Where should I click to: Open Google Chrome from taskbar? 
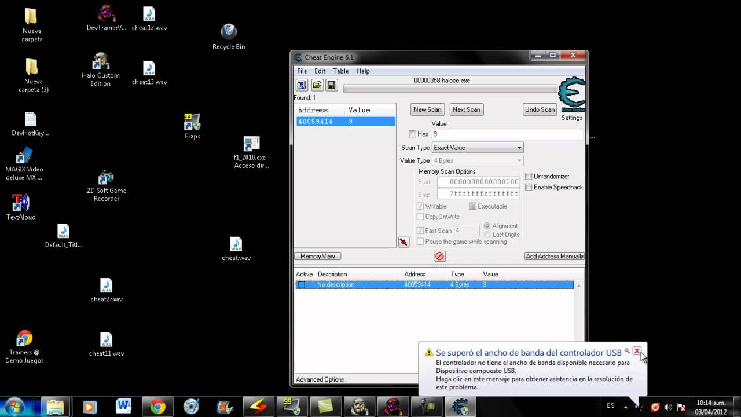[x=157, y=407]
